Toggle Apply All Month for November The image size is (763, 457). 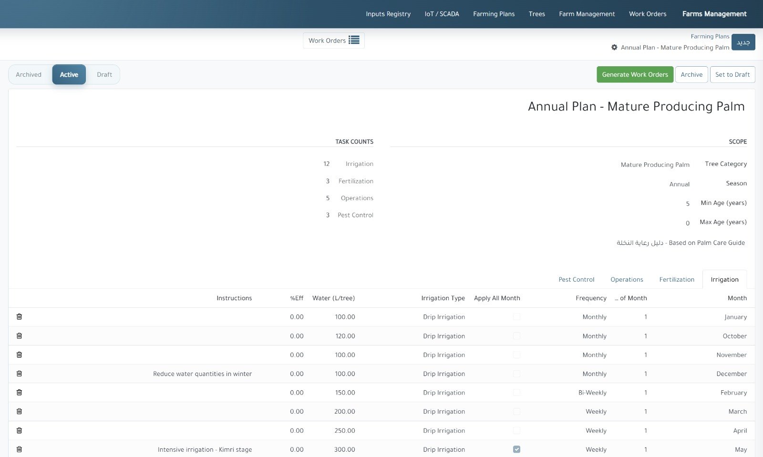516,355
